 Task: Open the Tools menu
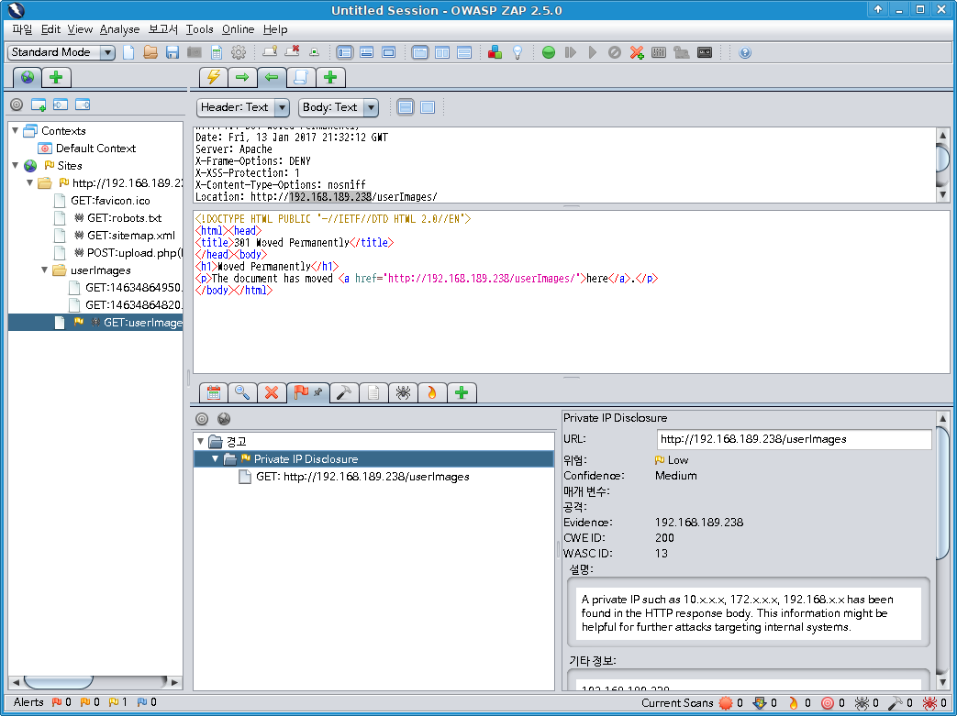pyautogui.click(x=200, y=29)
